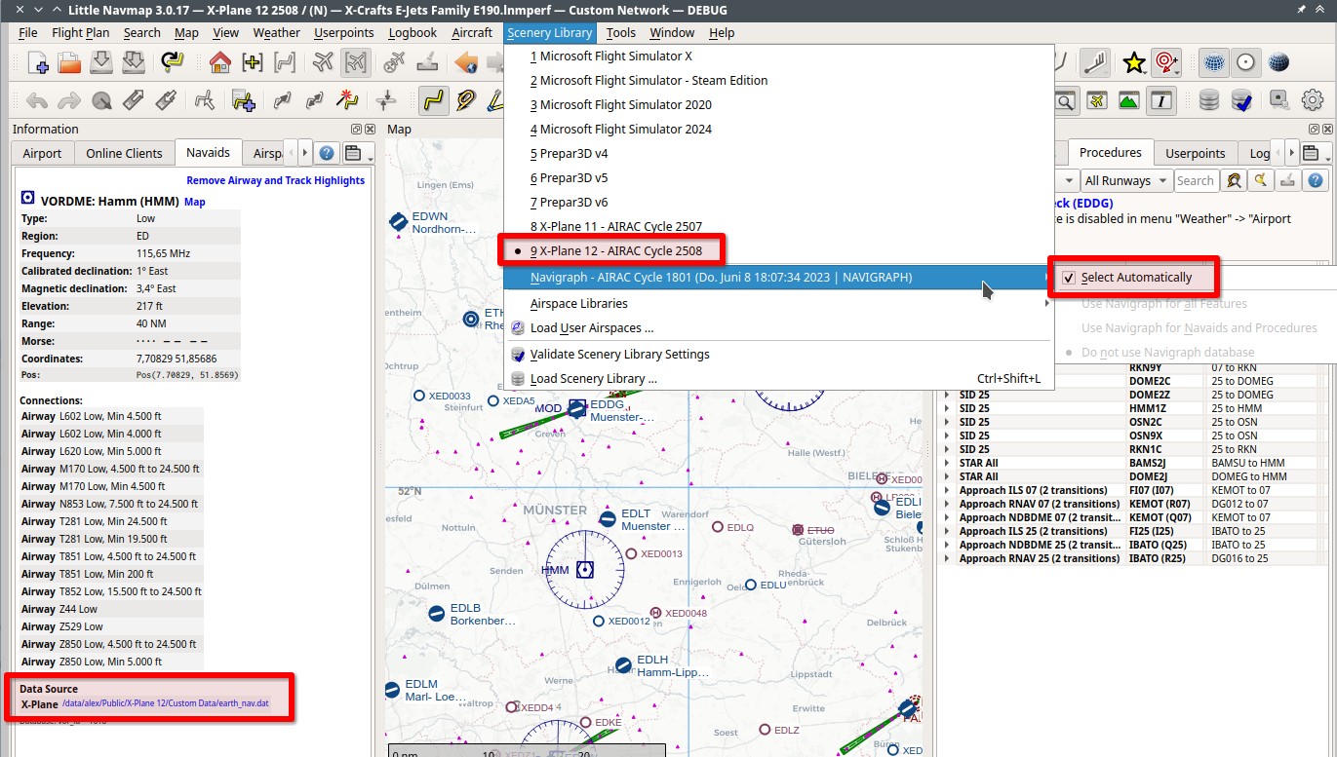Screen dimensions: 1337x757
Task: Click the New Flight Plan icon
Action: point(39,63)
